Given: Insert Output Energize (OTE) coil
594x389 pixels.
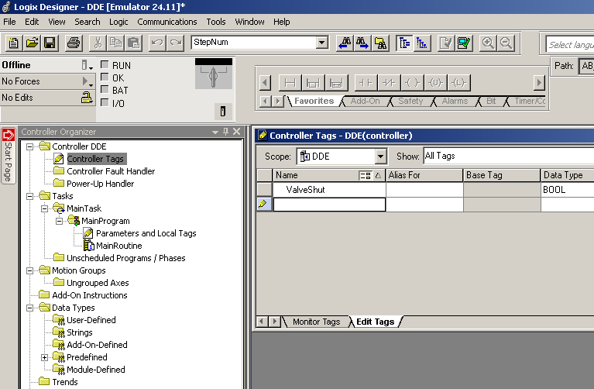Looking at the screenshot, I should tap(412, 83).
